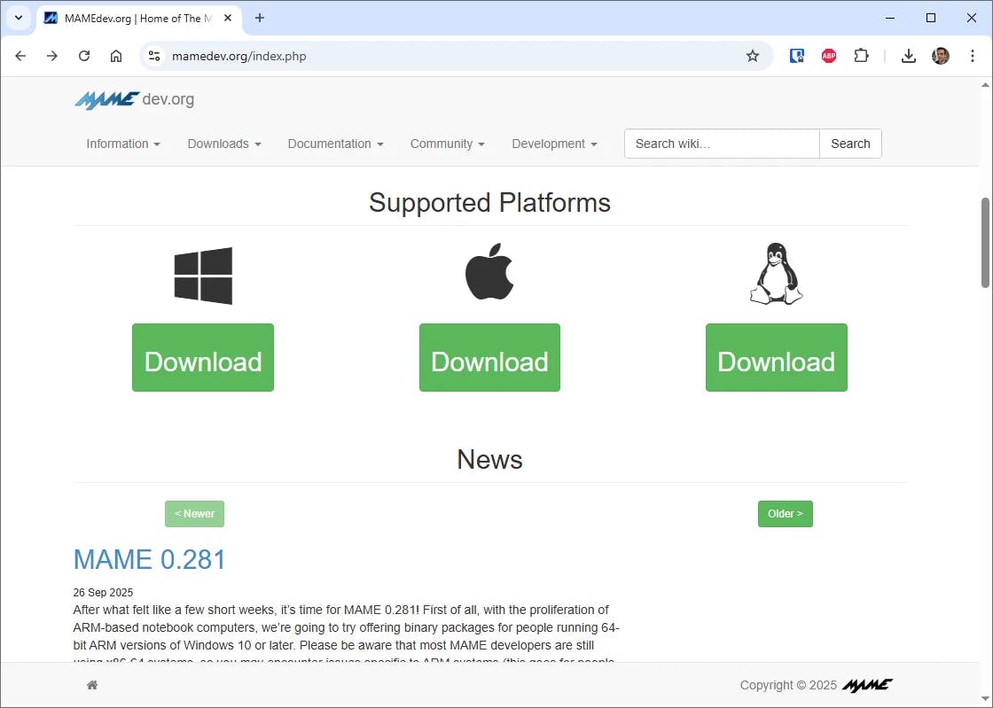Expand the Information menu

coord(123,144)
